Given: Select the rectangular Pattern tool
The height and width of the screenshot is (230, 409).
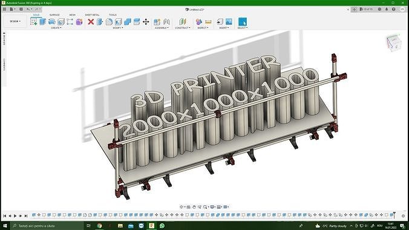Looking at the screenshot, I should [x=70, y=22].
